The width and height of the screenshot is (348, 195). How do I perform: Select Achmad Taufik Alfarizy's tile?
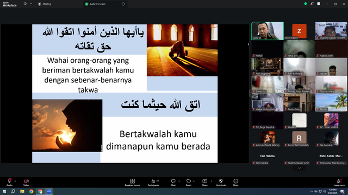[268, 138]
